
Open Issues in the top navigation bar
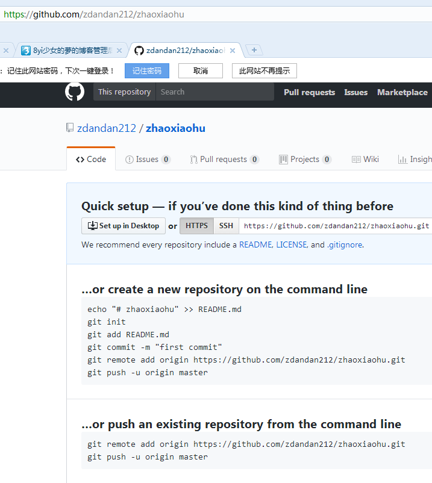(x=356, y=92)
